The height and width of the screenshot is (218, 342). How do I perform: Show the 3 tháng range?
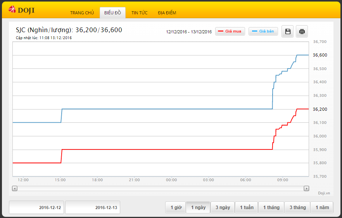tap(297, 207)
